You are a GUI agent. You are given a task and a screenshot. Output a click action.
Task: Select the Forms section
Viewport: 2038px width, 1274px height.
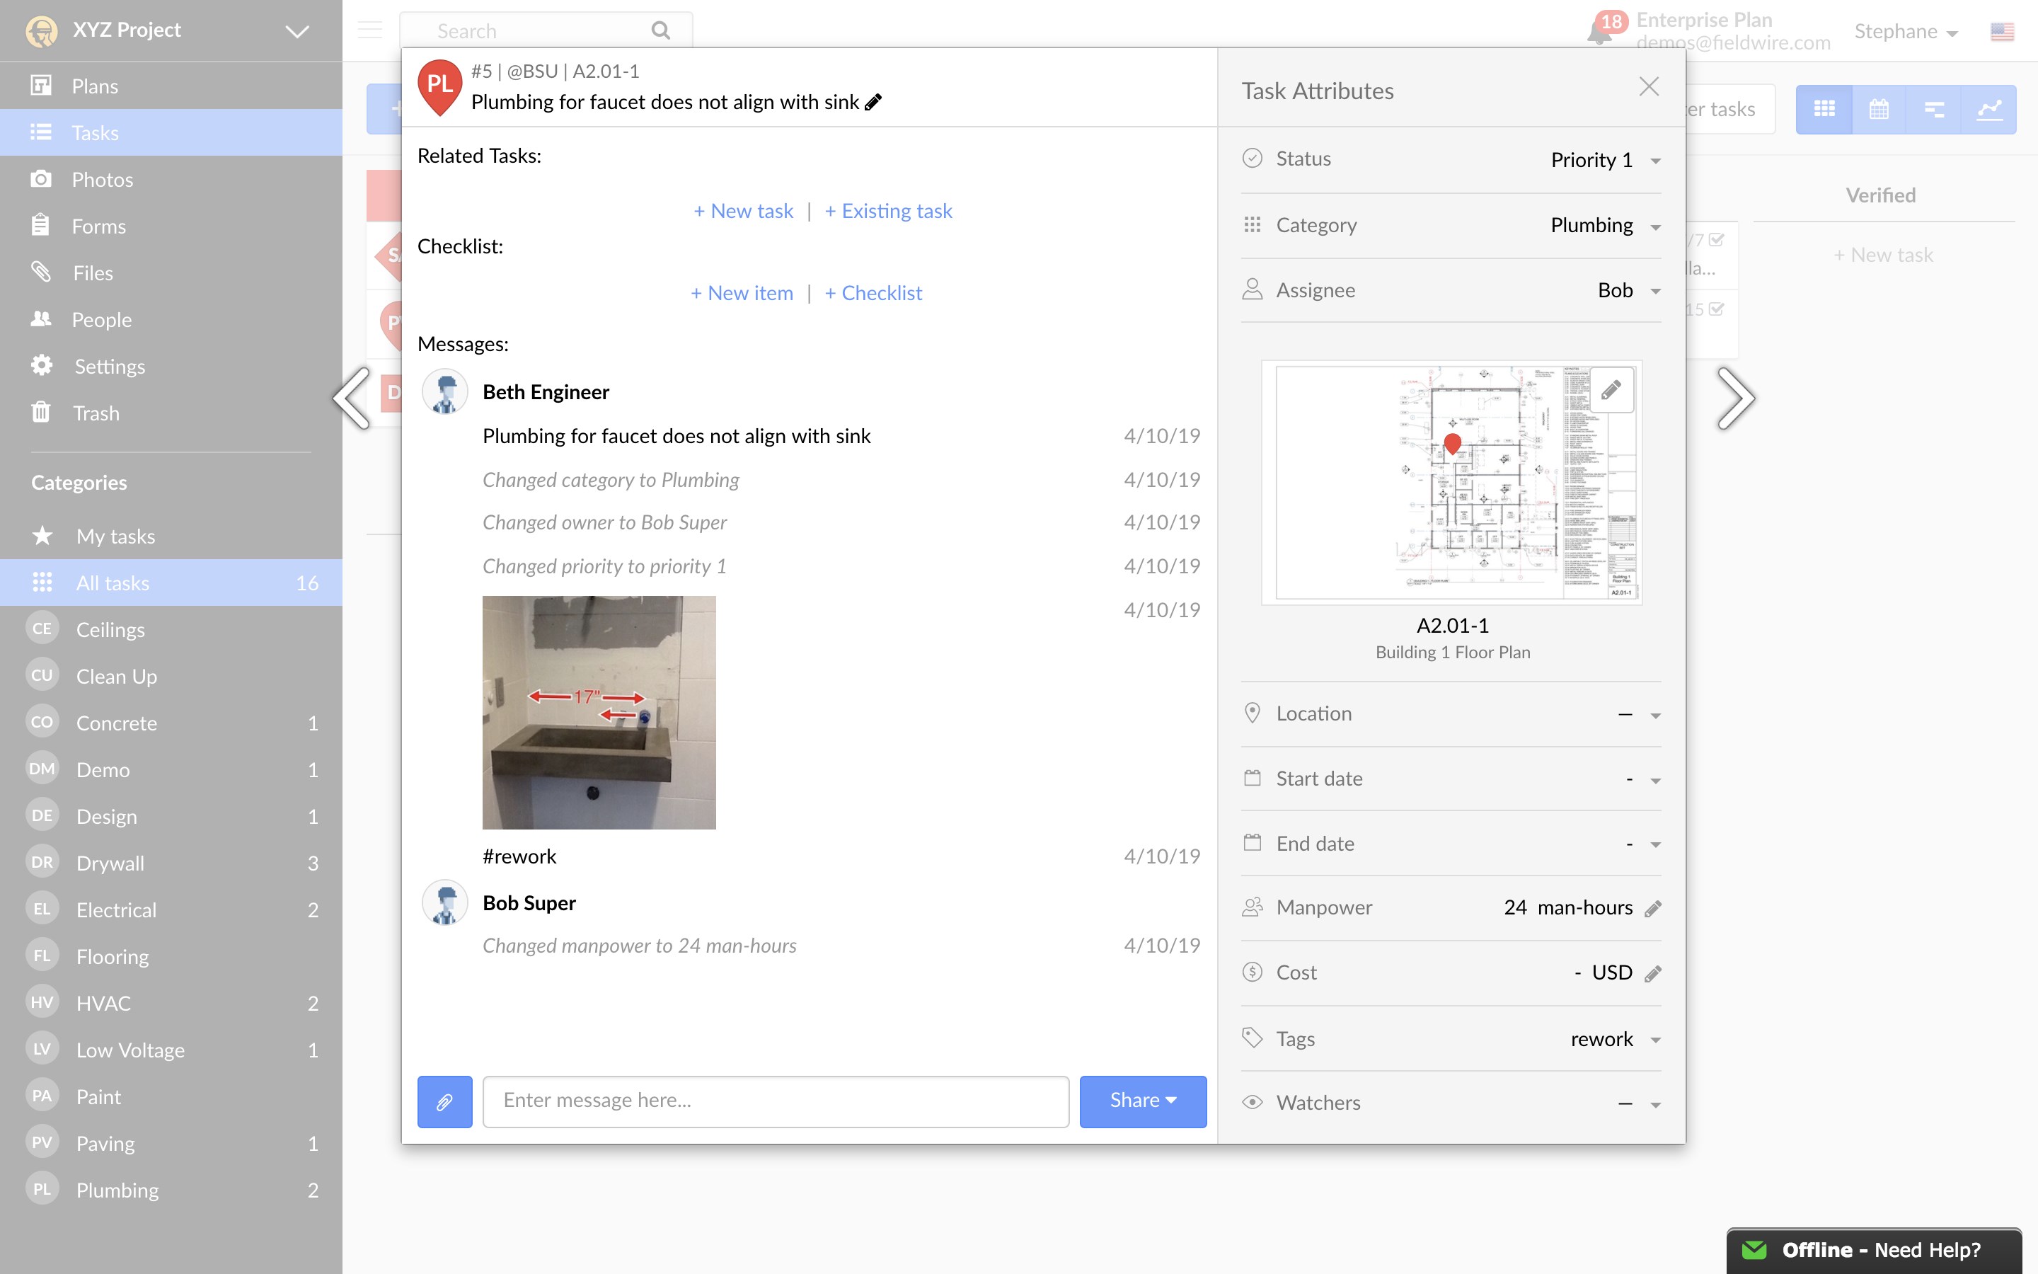(x=98, y=226)
